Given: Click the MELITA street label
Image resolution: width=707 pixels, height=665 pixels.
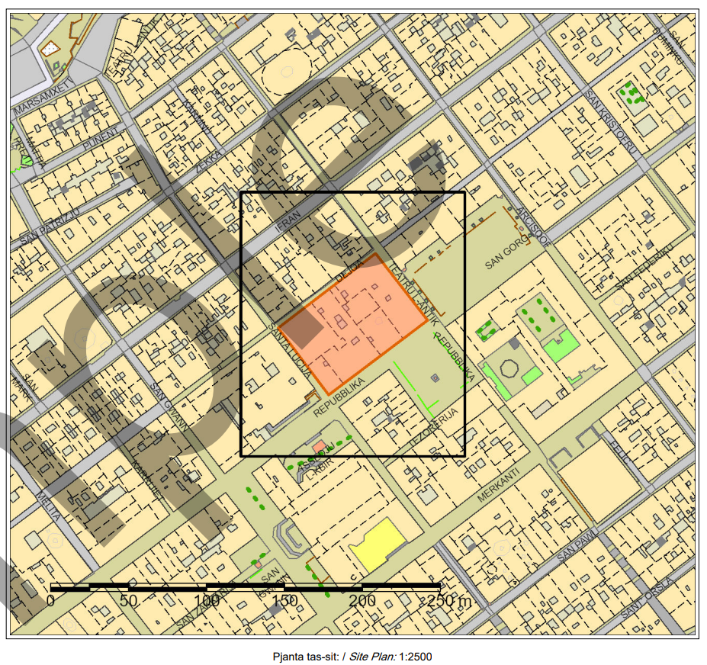Looking at the screenshot, I should click(x=48, y=506).
